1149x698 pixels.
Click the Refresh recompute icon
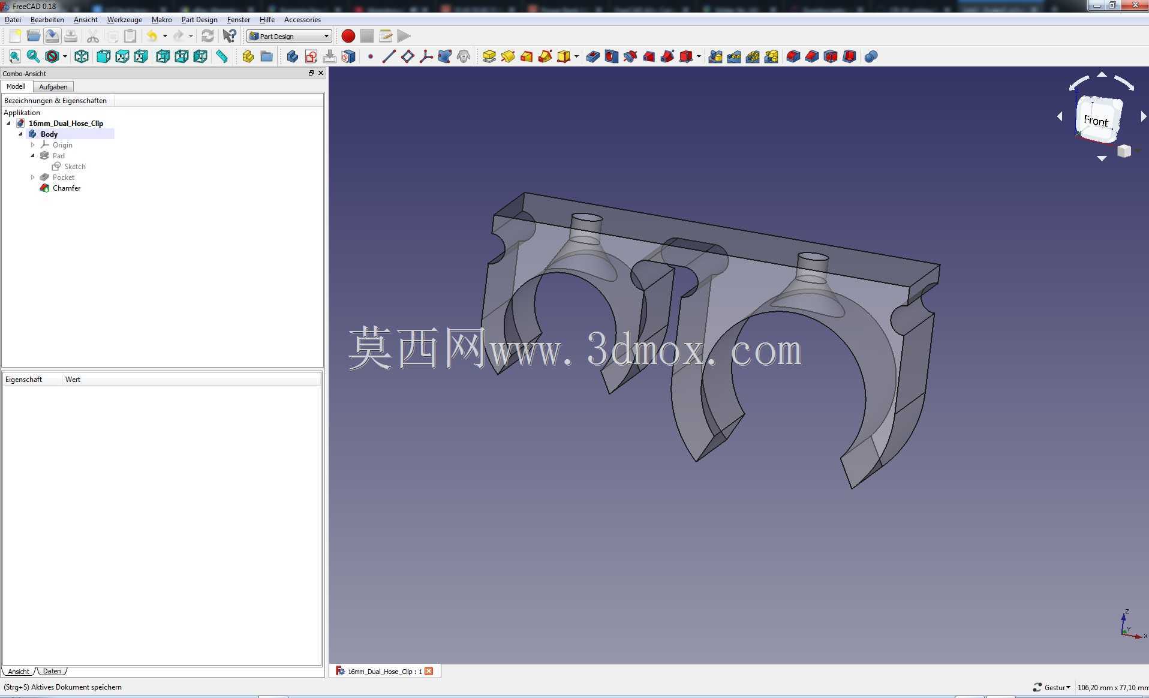[207, 36]
